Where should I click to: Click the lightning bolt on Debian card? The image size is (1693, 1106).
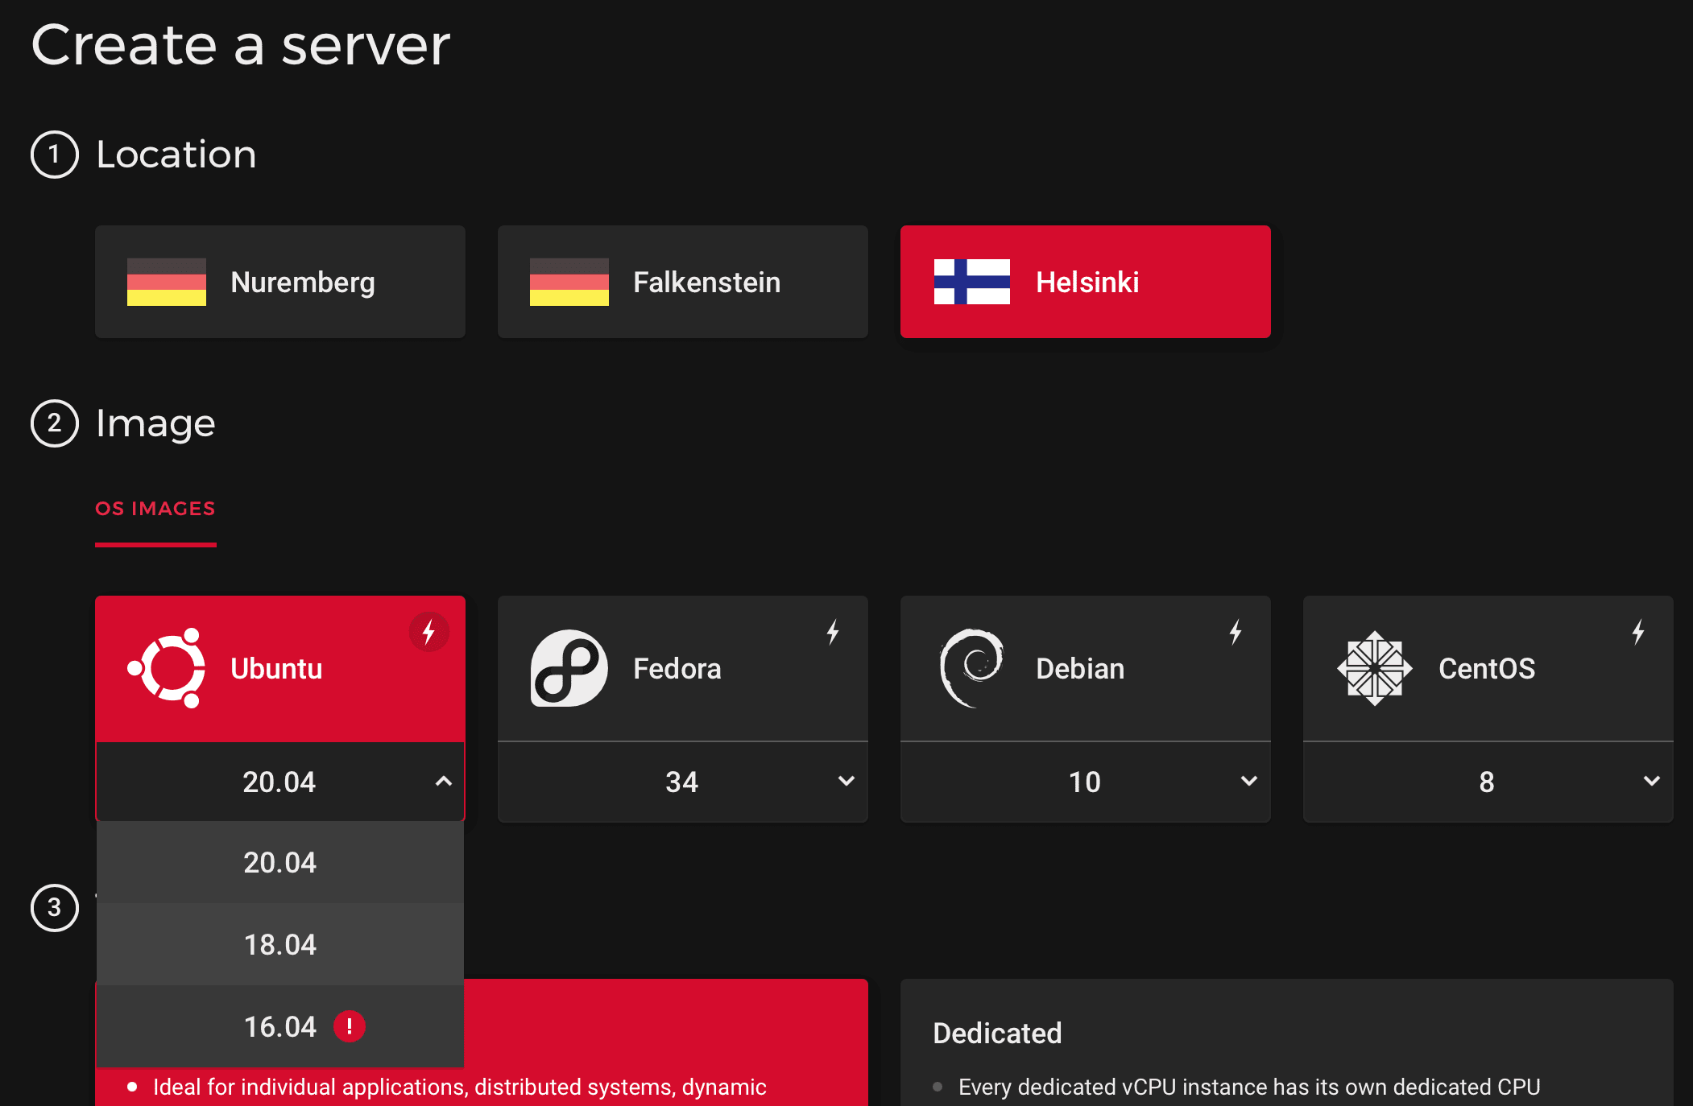click(1236, 632)
